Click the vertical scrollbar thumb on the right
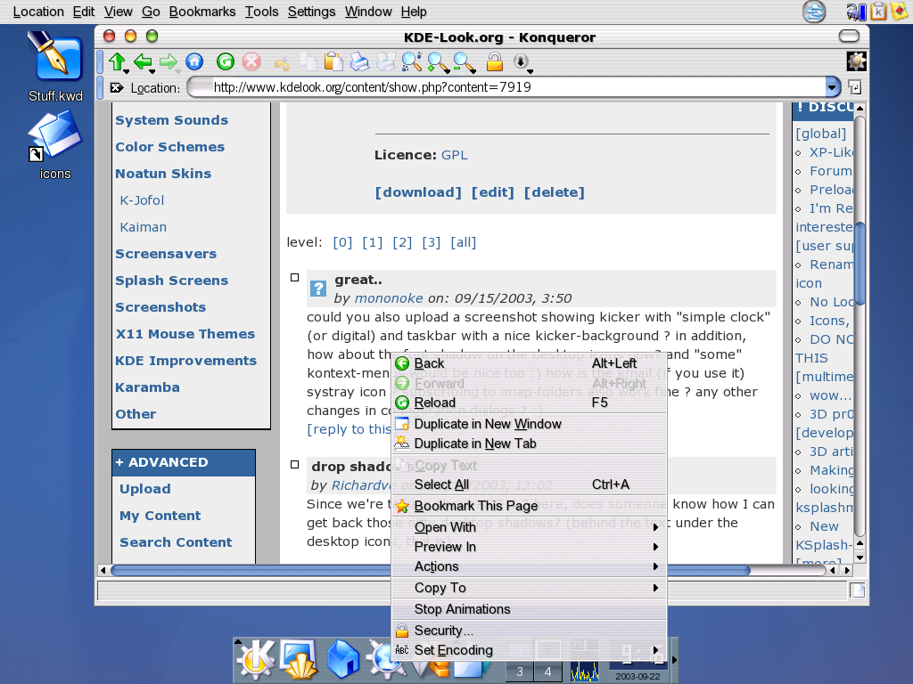The image size is (913, 684). click(860, 264)
